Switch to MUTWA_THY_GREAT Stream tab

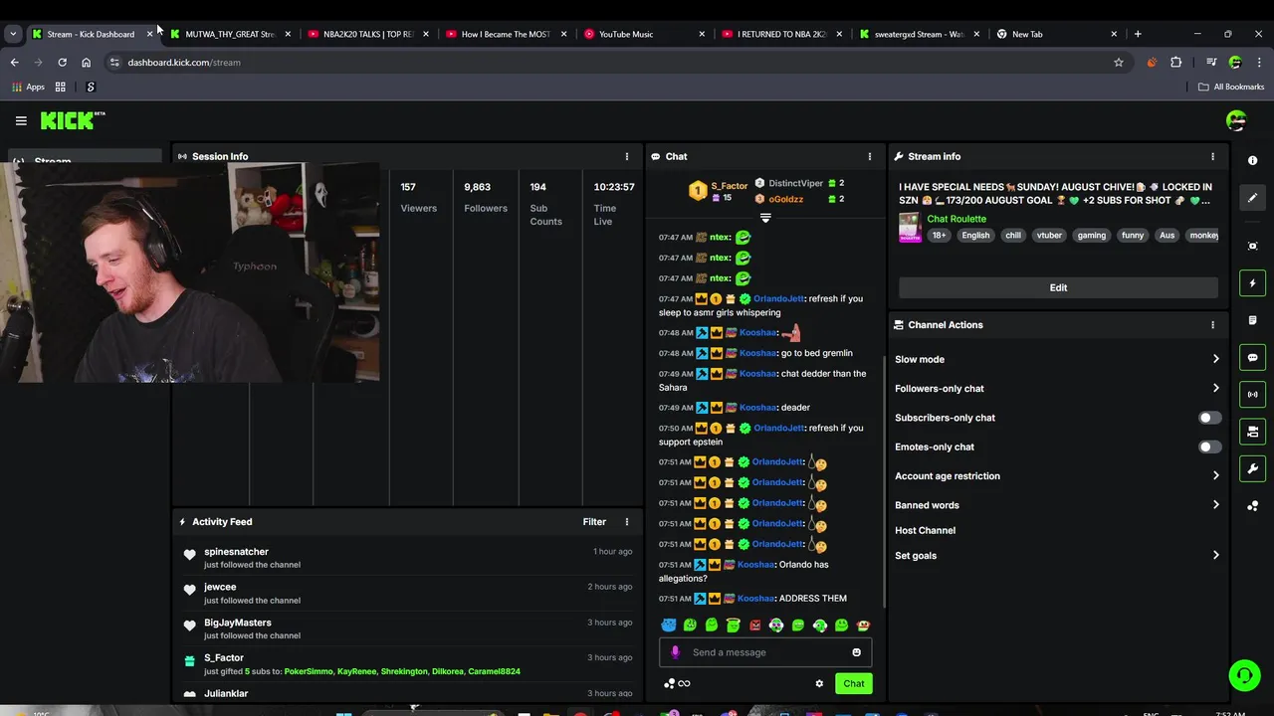tap(230, 34)
